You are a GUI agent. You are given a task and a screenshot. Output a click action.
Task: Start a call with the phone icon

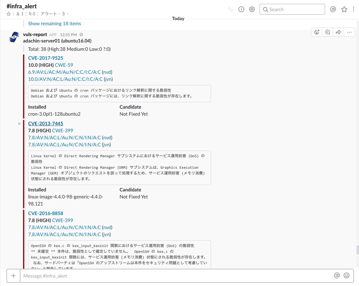231,10
